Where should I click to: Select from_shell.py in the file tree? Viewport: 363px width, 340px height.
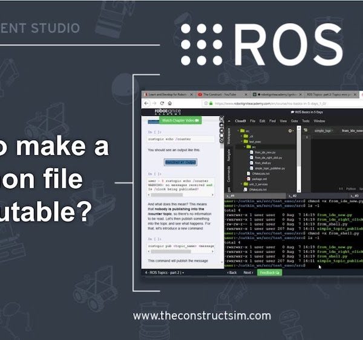tap(263, 163)
